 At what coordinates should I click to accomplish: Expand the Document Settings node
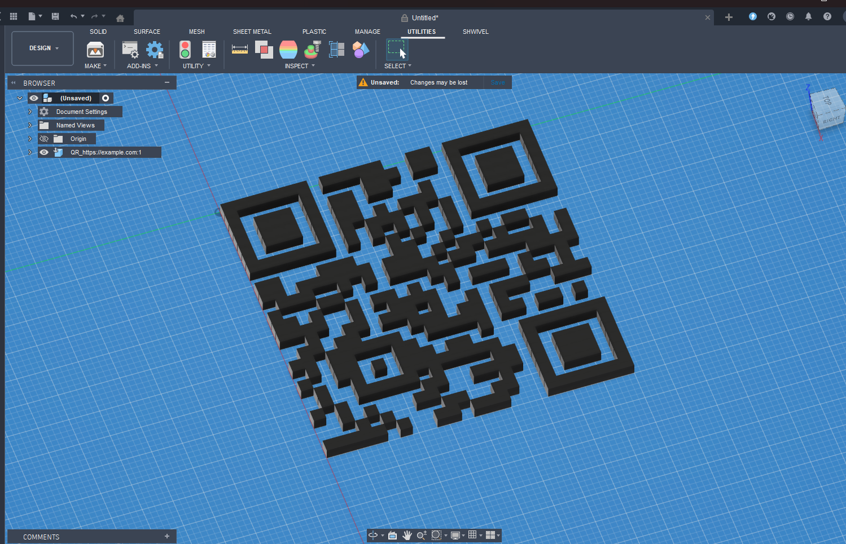pos(30,112)
